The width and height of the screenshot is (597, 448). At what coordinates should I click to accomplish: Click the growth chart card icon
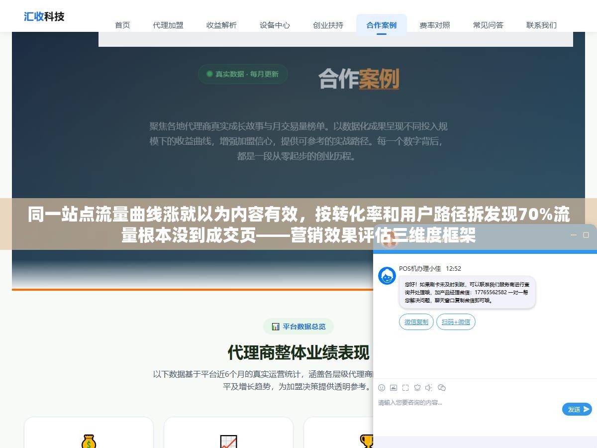[228, 442]
